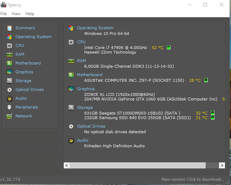Click the CPU heading link in summary
Viewport: 231px width, 185px height.
point(81,42)
